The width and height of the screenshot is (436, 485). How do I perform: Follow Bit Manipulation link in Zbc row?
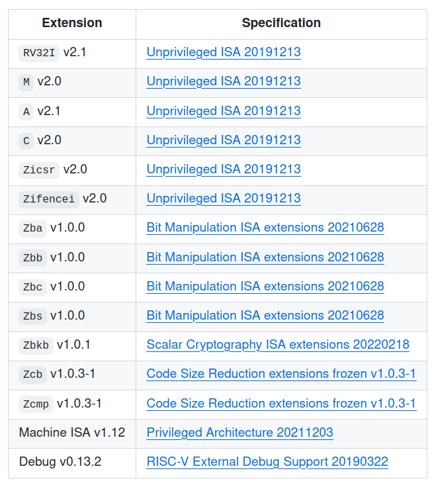tap(265, 287)
